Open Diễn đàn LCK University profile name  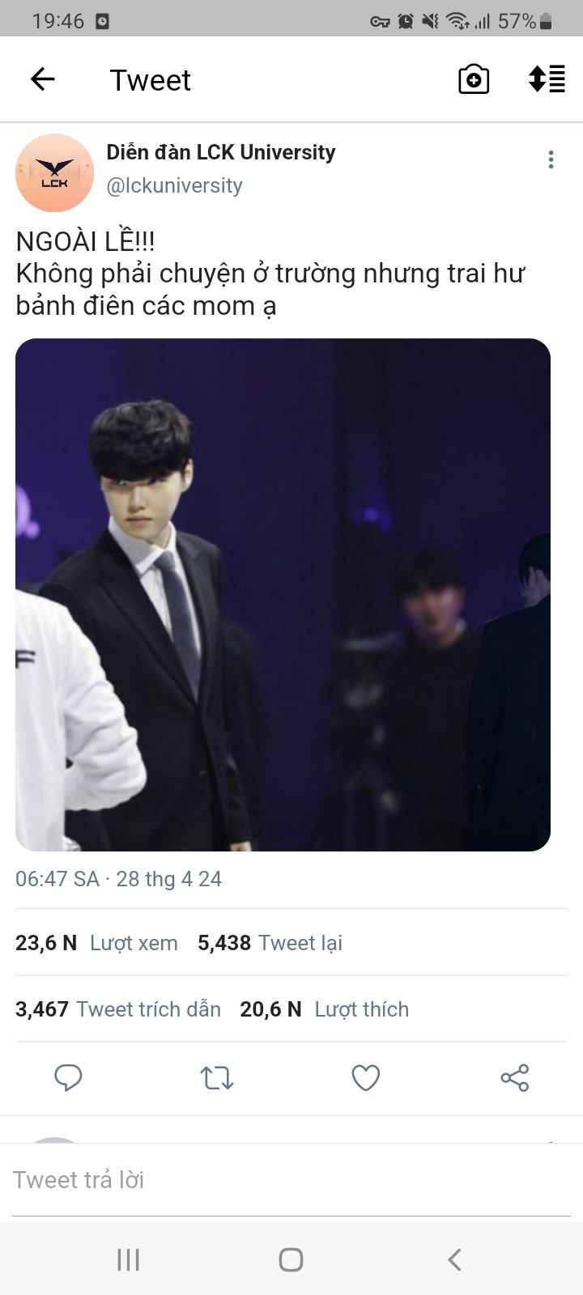tap(221, 152)
